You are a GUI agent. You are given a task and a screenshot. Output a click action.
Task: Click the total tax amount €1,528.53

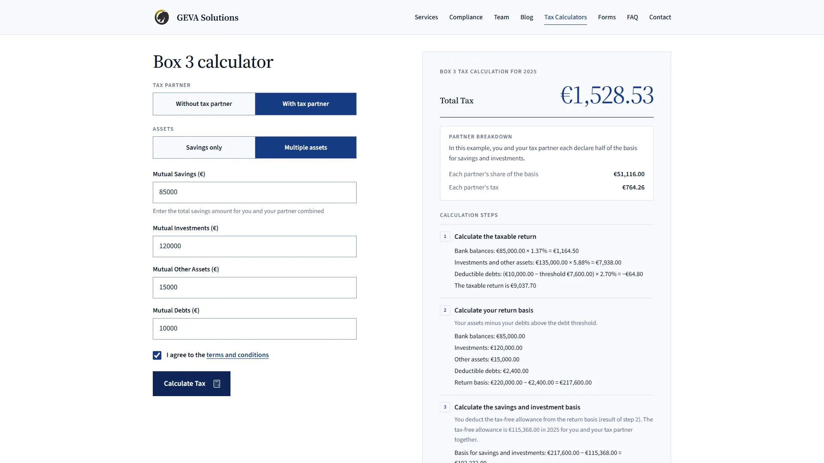[x=607, y=95]
